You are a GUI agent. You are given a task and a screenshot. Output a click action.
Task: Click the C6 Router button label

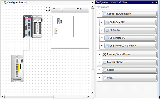tap(115, 30)
